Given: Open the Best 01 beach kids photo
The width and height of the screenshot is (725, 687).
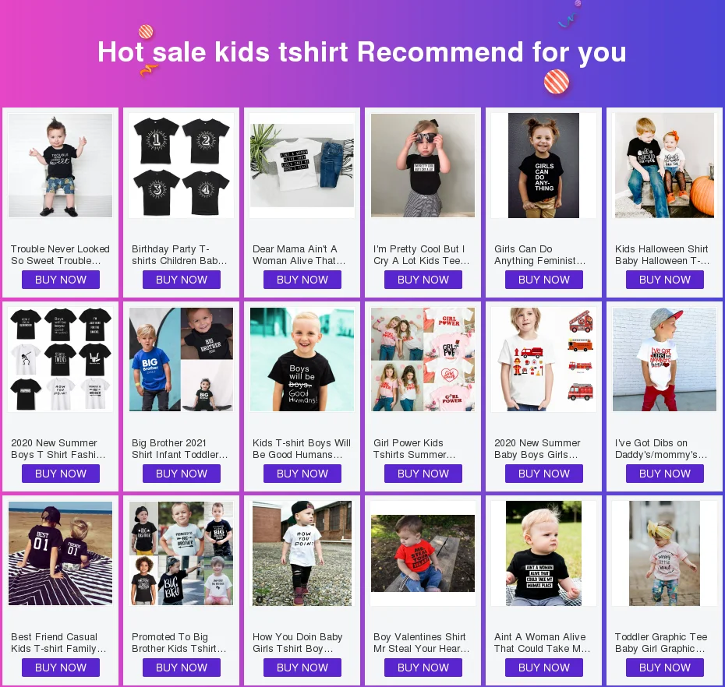Looking at the screenshot, I should [x=61, y=554].
